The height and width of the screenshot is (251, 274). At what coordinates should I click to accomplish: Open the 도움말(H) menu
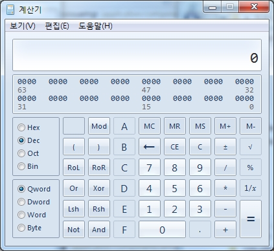(x=95, y=26)
